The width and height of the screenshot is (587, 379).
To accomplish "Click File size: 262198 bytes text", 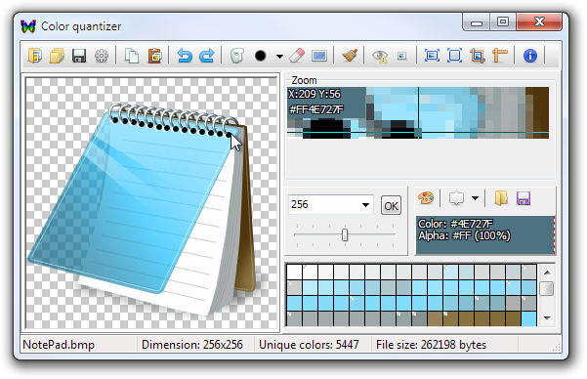I will [x=431, y=344].
